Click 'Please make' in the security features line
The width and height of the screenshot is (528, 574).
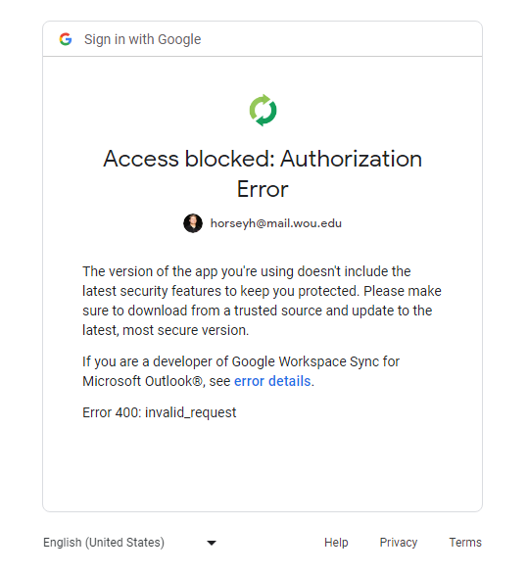point(403,291)
